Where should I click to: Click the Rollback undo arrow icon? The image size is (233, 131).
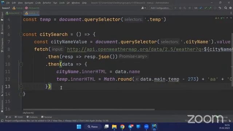tap(220, 8)
